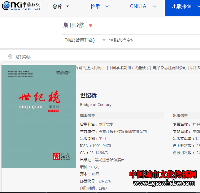Open the 黑龙江报刊传媒集团有限公司 sponsor link
This screenshot has height=193, width=200.
123,132
